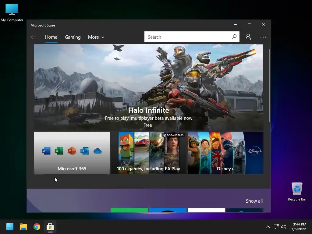Open the volume speaker tray icon
Viewport: 312px width, 234px height.
[284, 227]
